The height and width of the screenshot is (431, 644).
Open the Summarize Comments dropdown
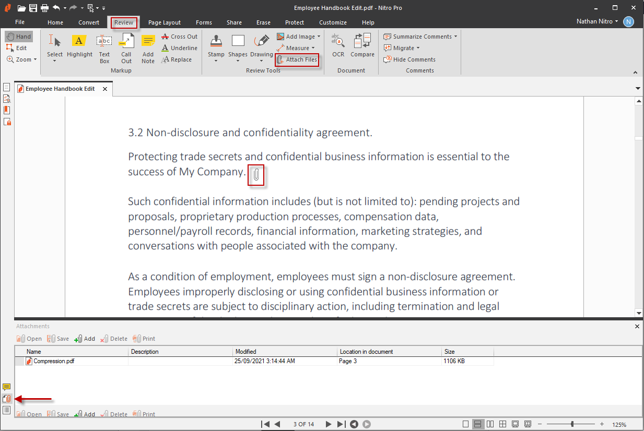tap(419, 36)
